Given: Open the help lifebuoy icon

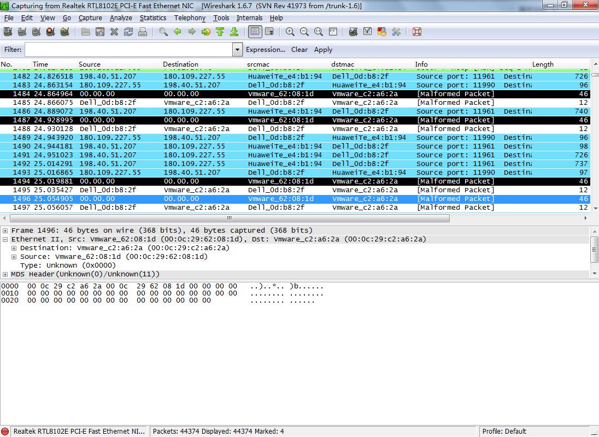Looking at the screenshot, I should (417, 32).
